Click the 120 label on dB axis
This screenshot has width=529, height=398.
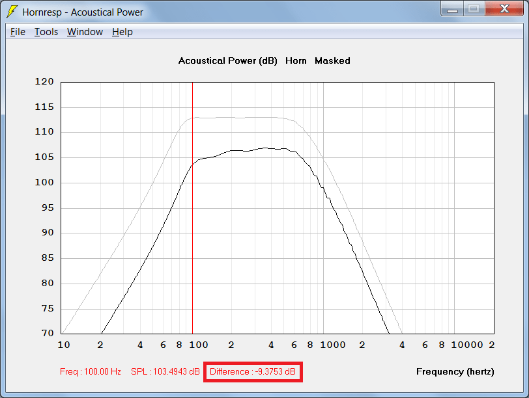[x=44, y=81]
